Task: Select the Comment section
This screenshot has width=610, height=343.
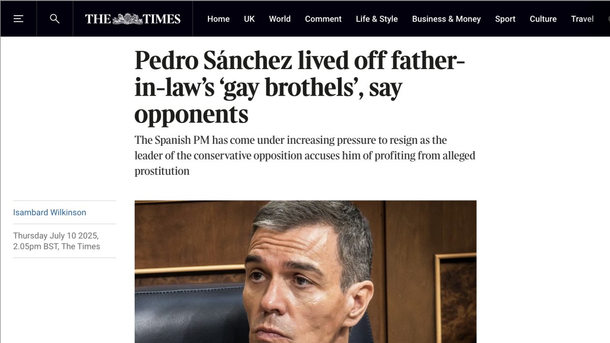Action: point(323,19)
